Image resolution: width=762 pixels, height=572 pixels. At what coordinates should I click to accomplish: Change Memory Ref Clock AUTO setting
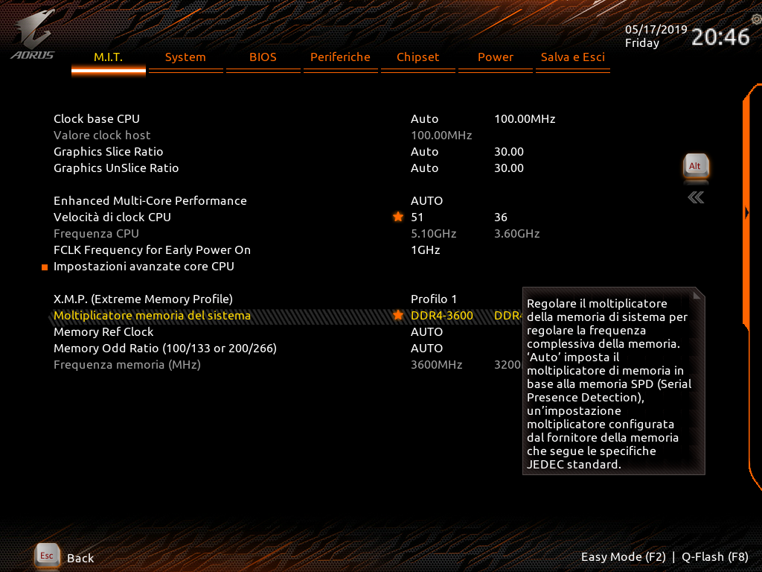426,332
